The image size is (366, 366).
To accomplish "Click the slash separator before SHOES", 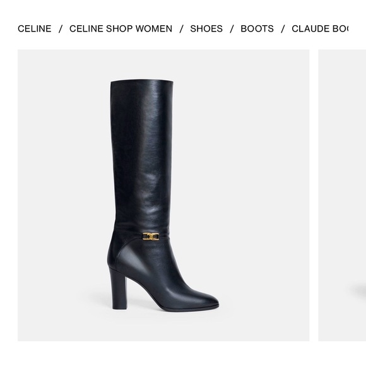I will [181, 29].
